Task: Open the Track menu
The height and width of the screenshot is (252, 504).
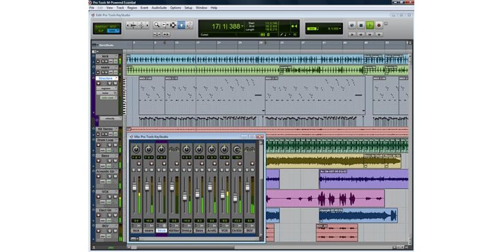Action: 120,8
